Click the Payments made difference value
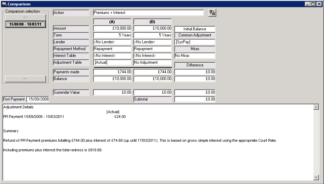324x184 pixels. (195, 72)
